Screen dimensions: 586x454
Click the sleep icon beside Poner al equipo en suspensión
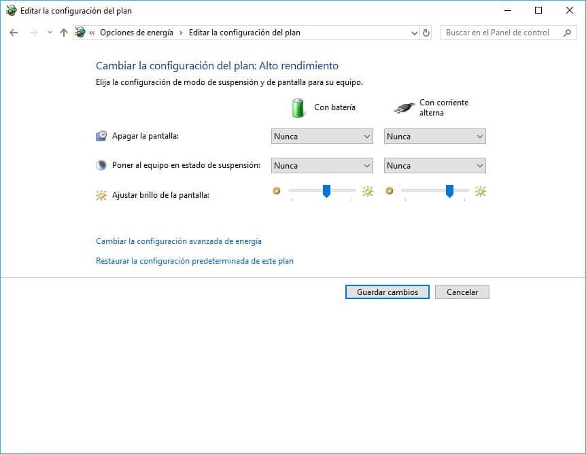(102, 165)
